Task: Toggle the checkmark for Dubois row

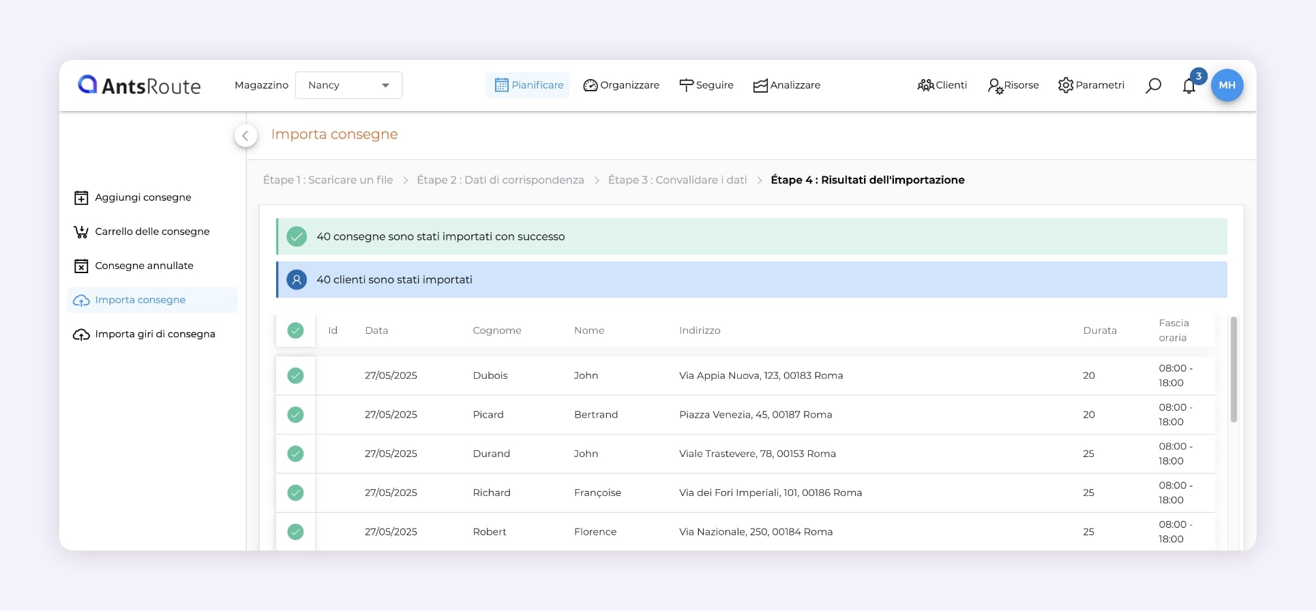Action: point(295,375)
